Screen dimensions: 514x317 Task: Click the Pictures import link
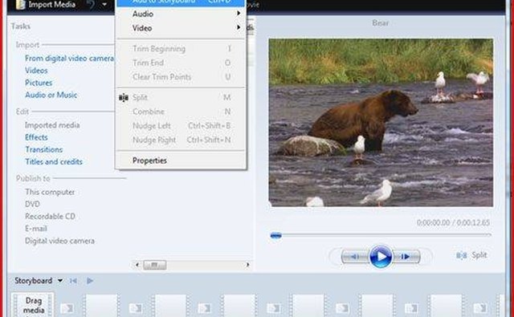39,83
